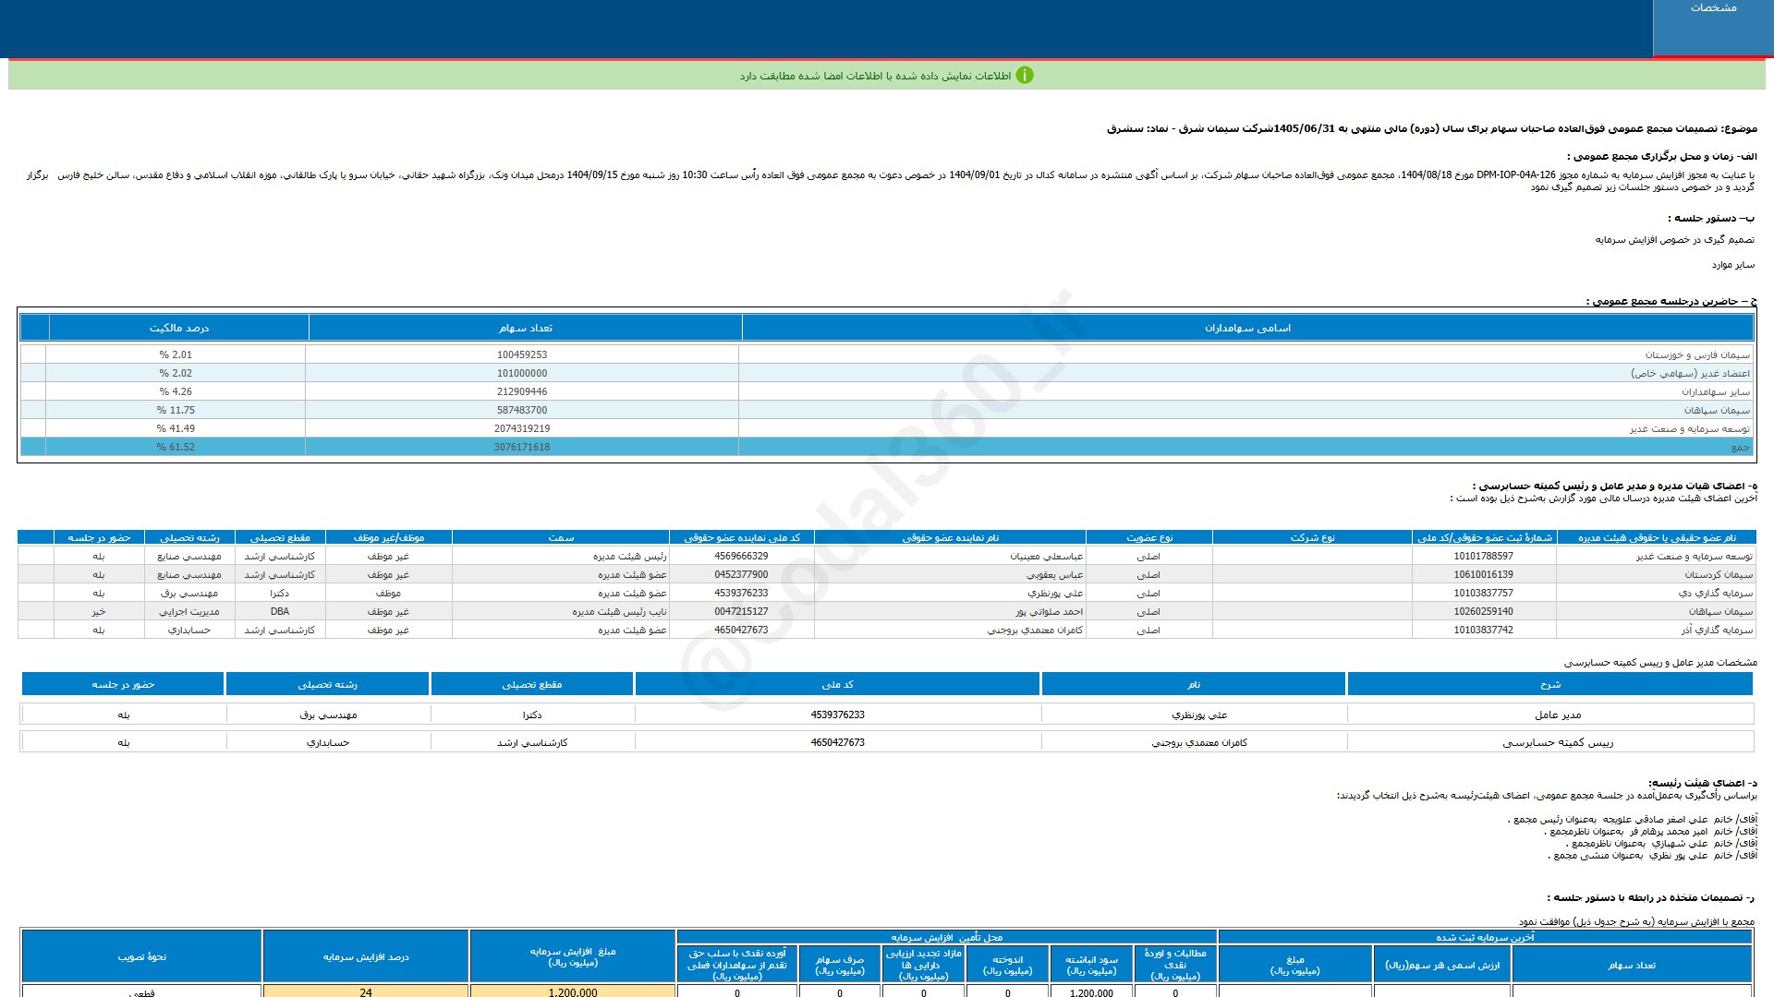Click national code 4569666329 cell

(741, 556)
